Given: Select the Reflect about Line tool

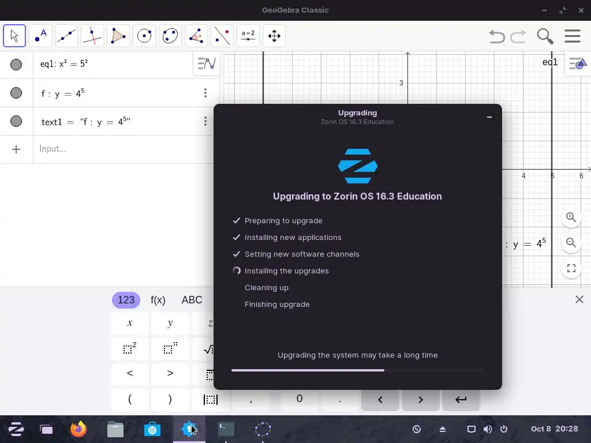Looking at the screenshot, I should (222, 36).
